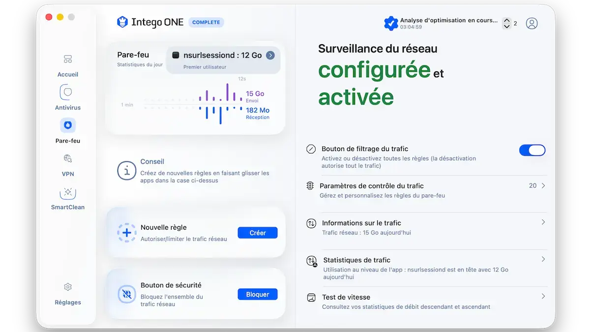590x332 pixels.
Task: Click the Conseil heading text
Action: pos(152,161)
